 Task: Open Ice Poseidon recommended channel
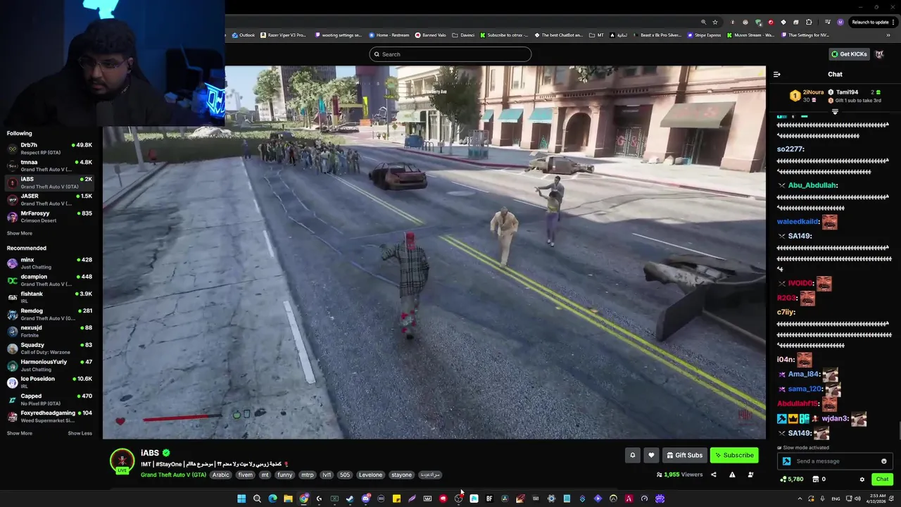tap(49, 382)
